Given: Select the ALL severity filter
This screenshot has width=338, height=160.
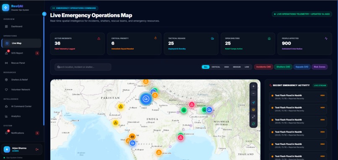Looking at the screenshot, I should 205,67.
